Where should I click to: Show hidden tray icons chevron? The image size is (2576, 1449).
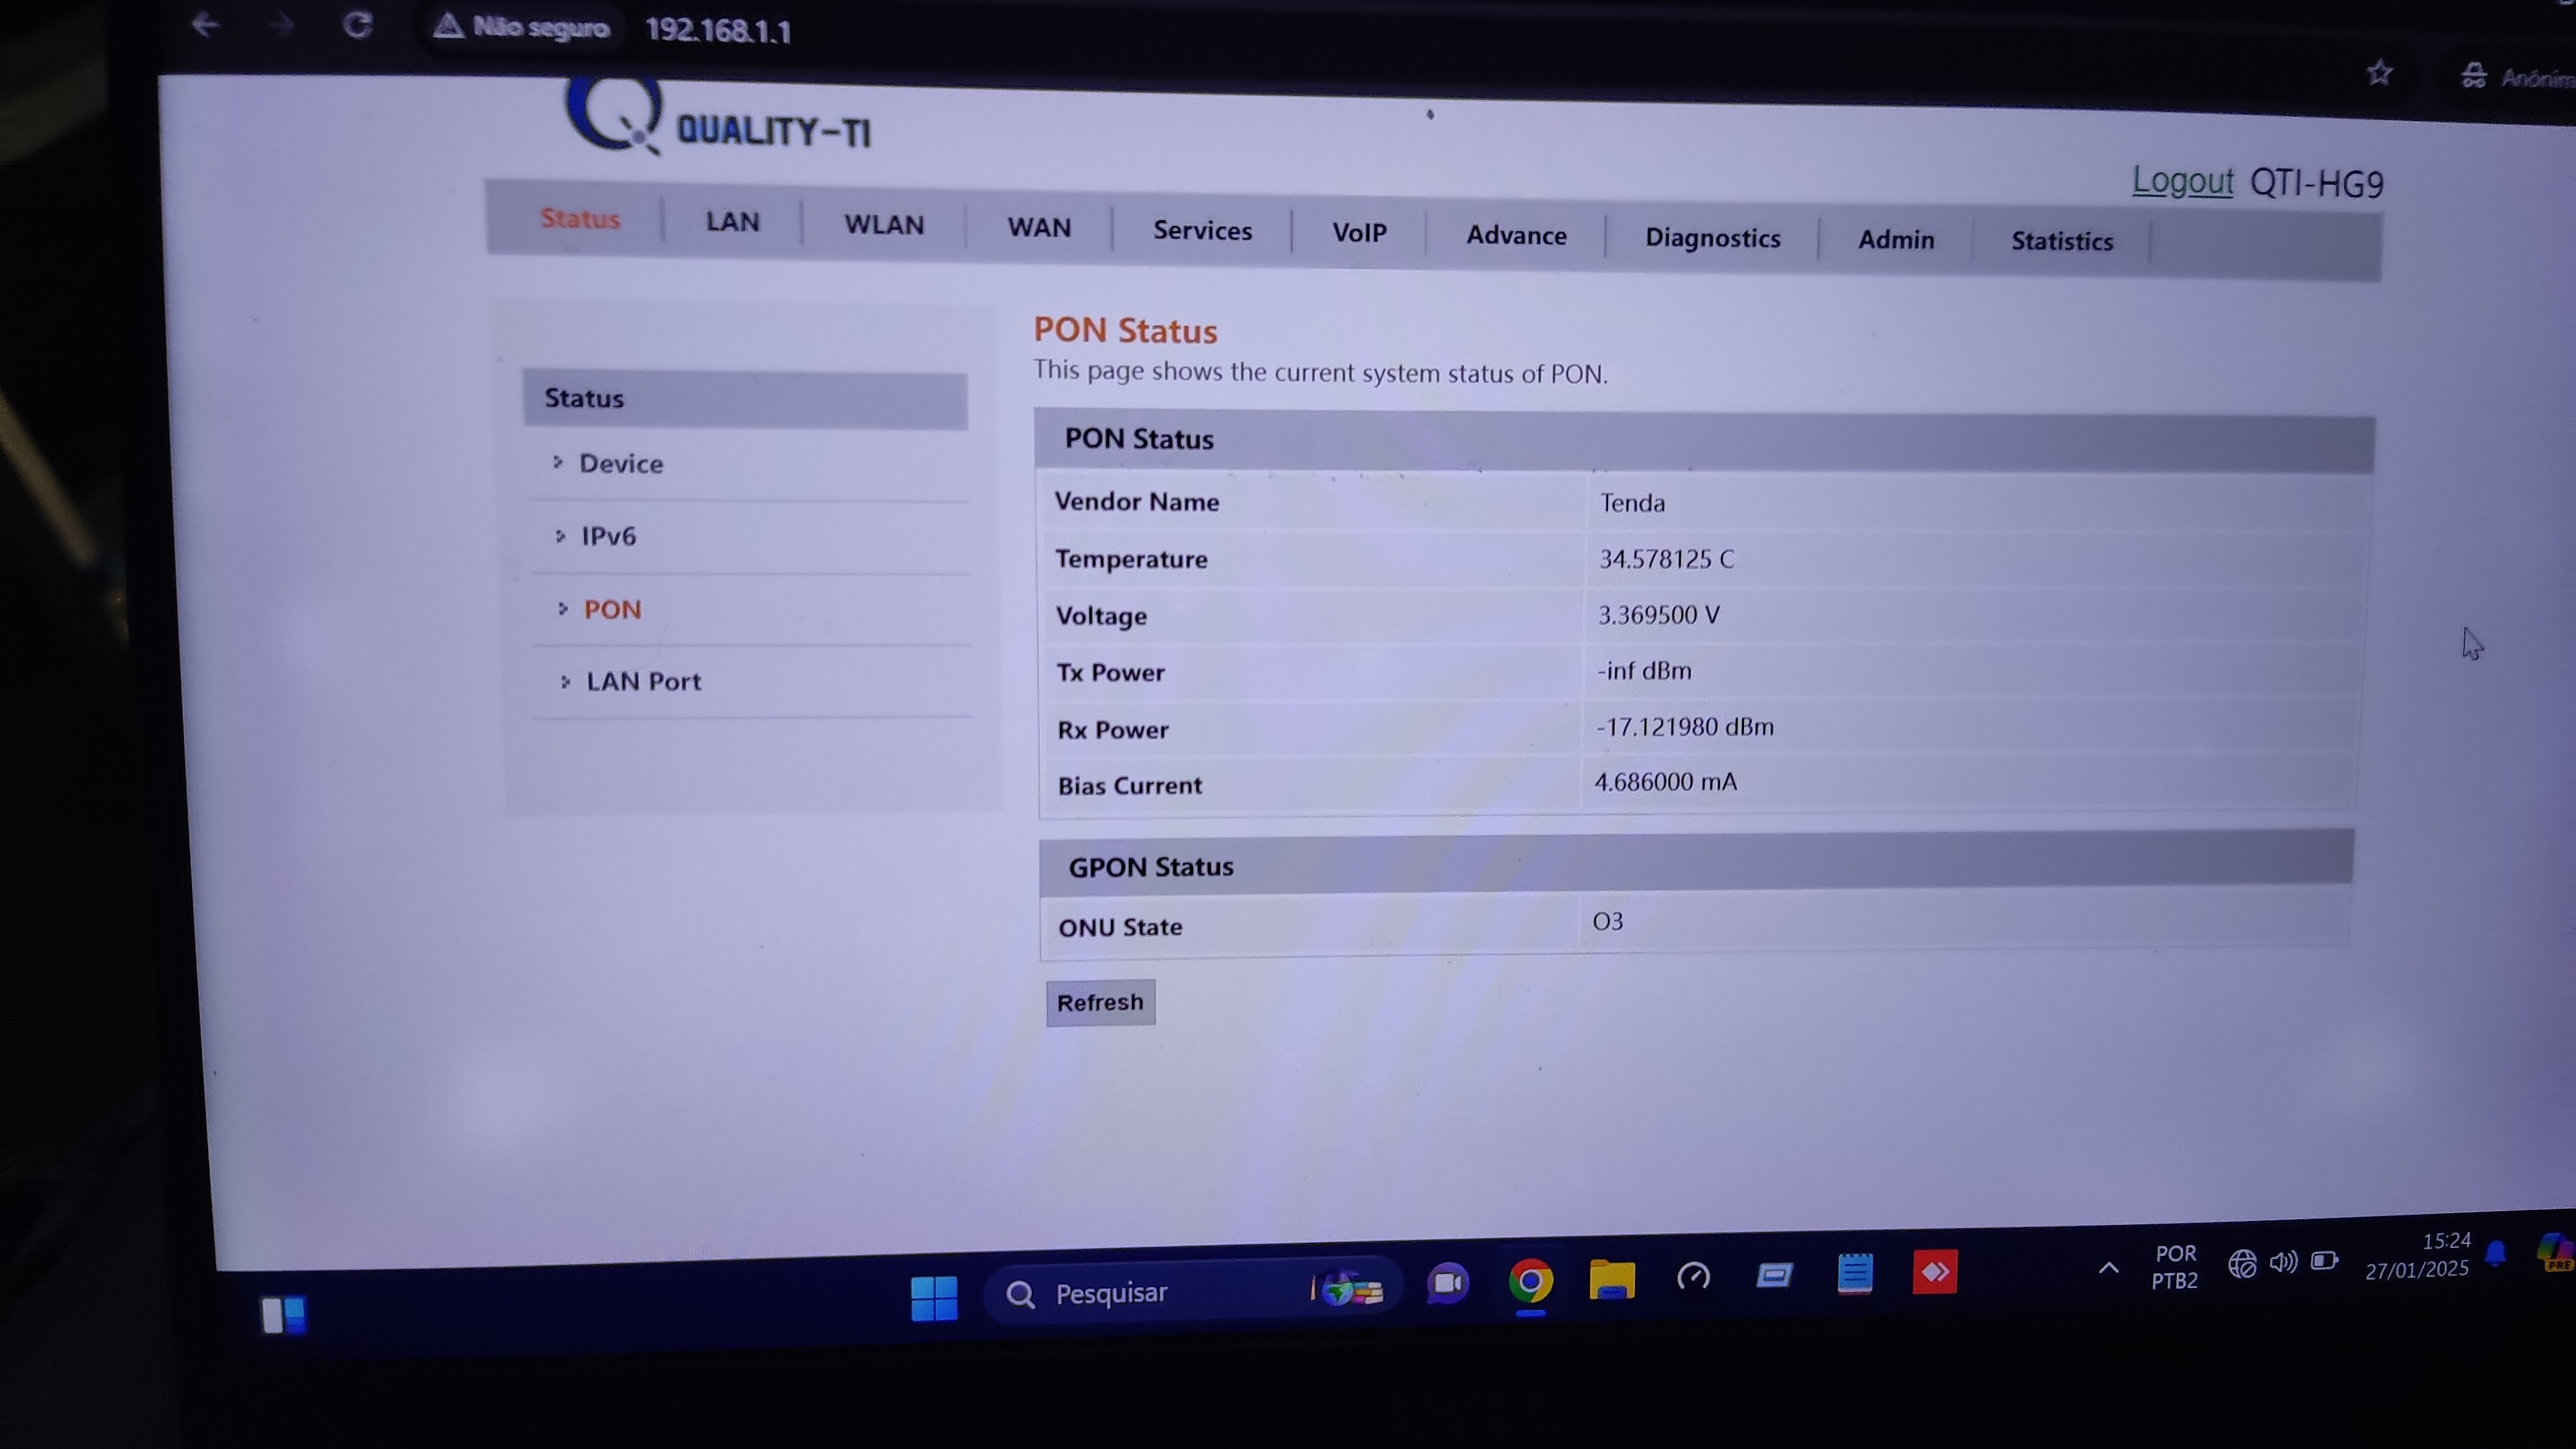point(2108,1268)
